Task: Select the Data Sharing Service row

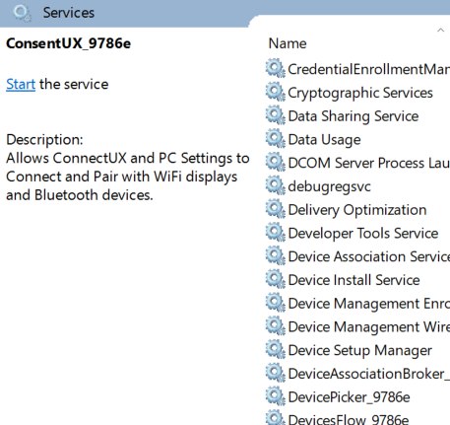Action: [x=357, y=116]
